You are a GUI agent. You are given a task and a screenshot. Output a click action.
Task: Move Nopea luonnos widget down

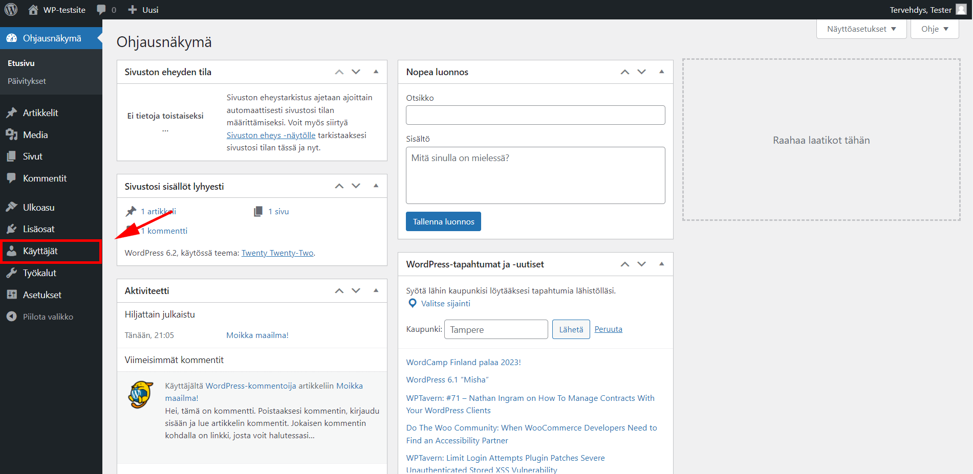click(x=642, y=72)
